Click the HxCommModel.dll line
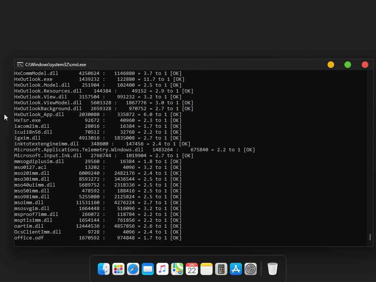Screen dimensions: 376x282 [x=98, y=73]
